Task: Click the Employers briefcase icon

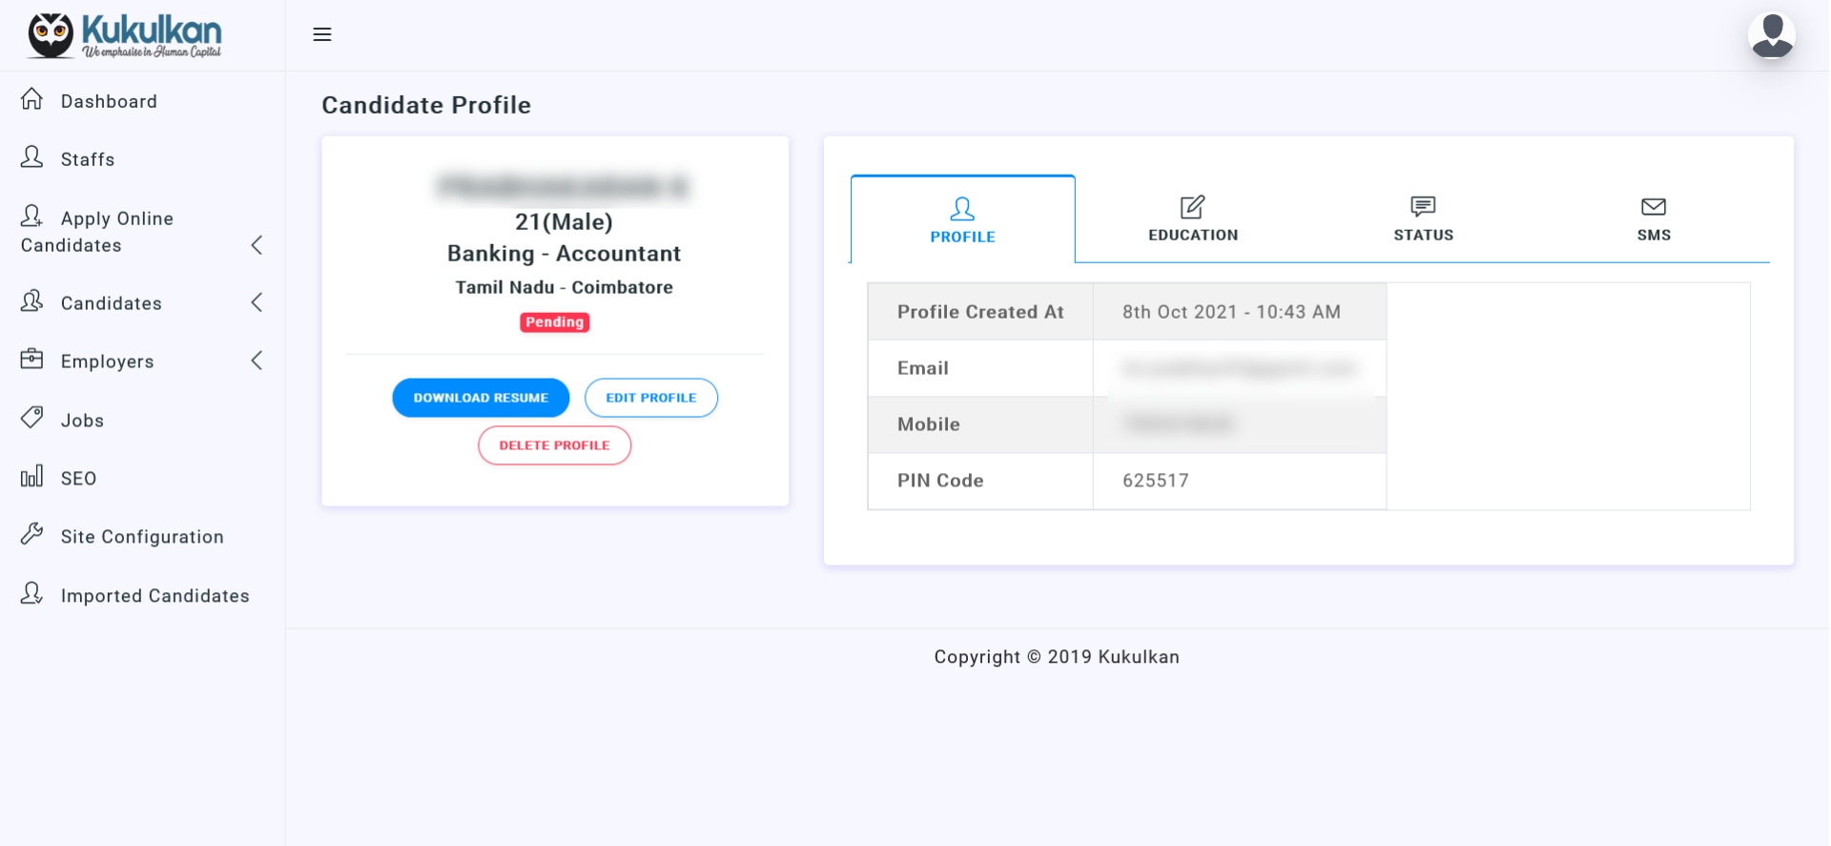Action: click(32, 360)
